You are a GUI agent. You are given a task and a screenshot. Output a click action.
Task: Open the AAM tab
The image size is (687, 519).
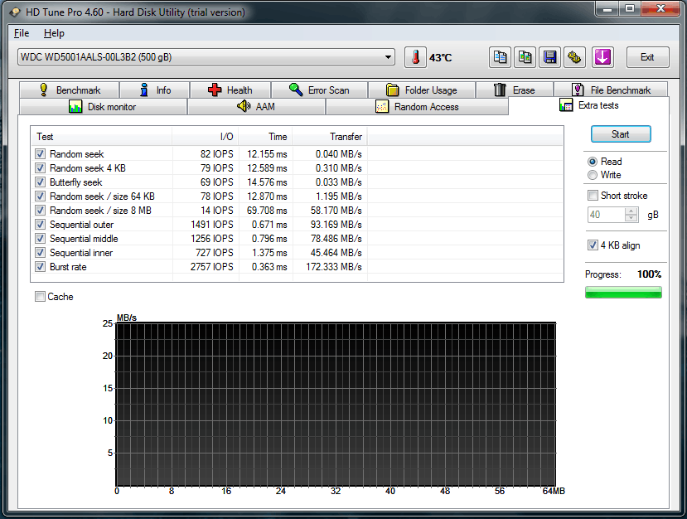click(256, 106)
